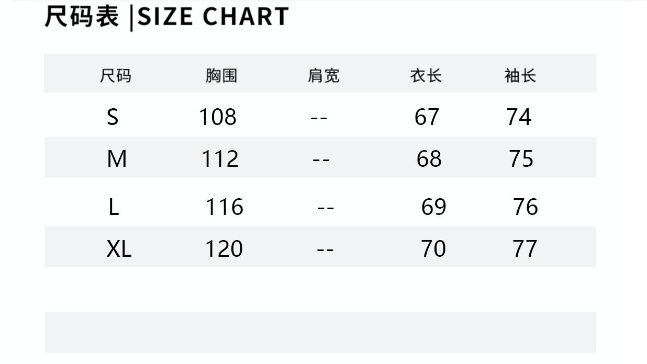Click the XL size row label
647x364 pixels.
[x=119, y=249]
